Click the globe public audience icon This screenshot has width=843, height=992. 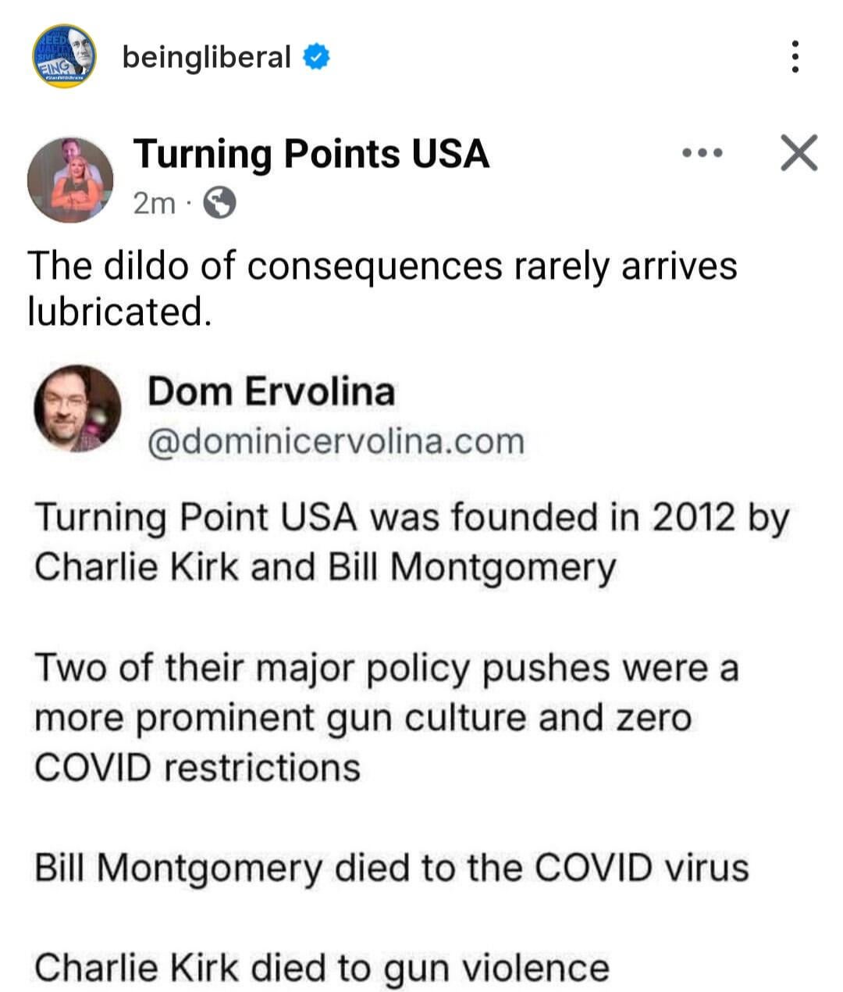pos(219,204)
